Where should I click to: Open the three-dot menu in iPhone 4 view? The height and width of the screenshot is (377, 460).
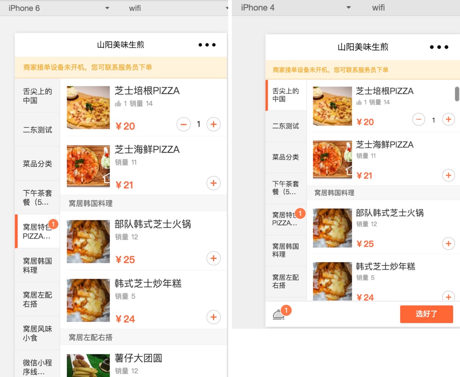point(439,47)
